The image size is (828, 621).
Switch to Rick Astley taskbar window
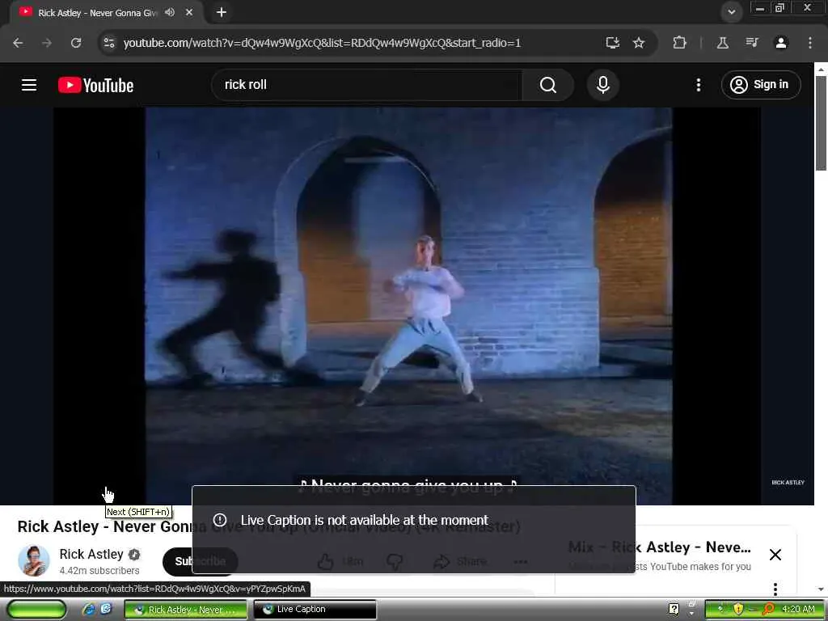[186, 610]
